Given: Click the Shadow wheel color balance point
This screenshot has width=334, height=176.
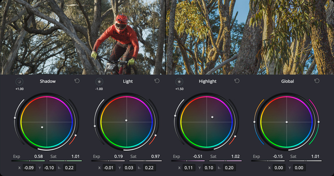Looking at the screenshot, I should [42, 127].
